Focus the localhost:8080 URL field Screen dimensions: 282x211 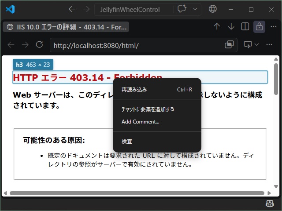click(137, 45)
